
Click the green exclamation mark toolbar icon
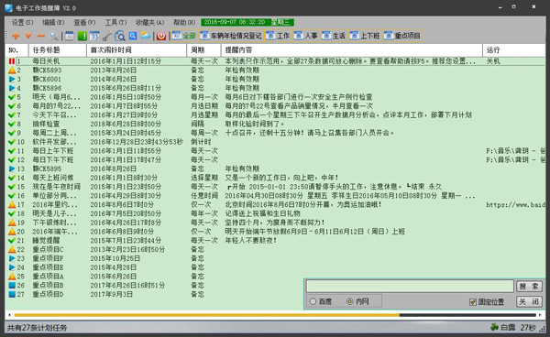pyautogui.click(x=82, y=36)
